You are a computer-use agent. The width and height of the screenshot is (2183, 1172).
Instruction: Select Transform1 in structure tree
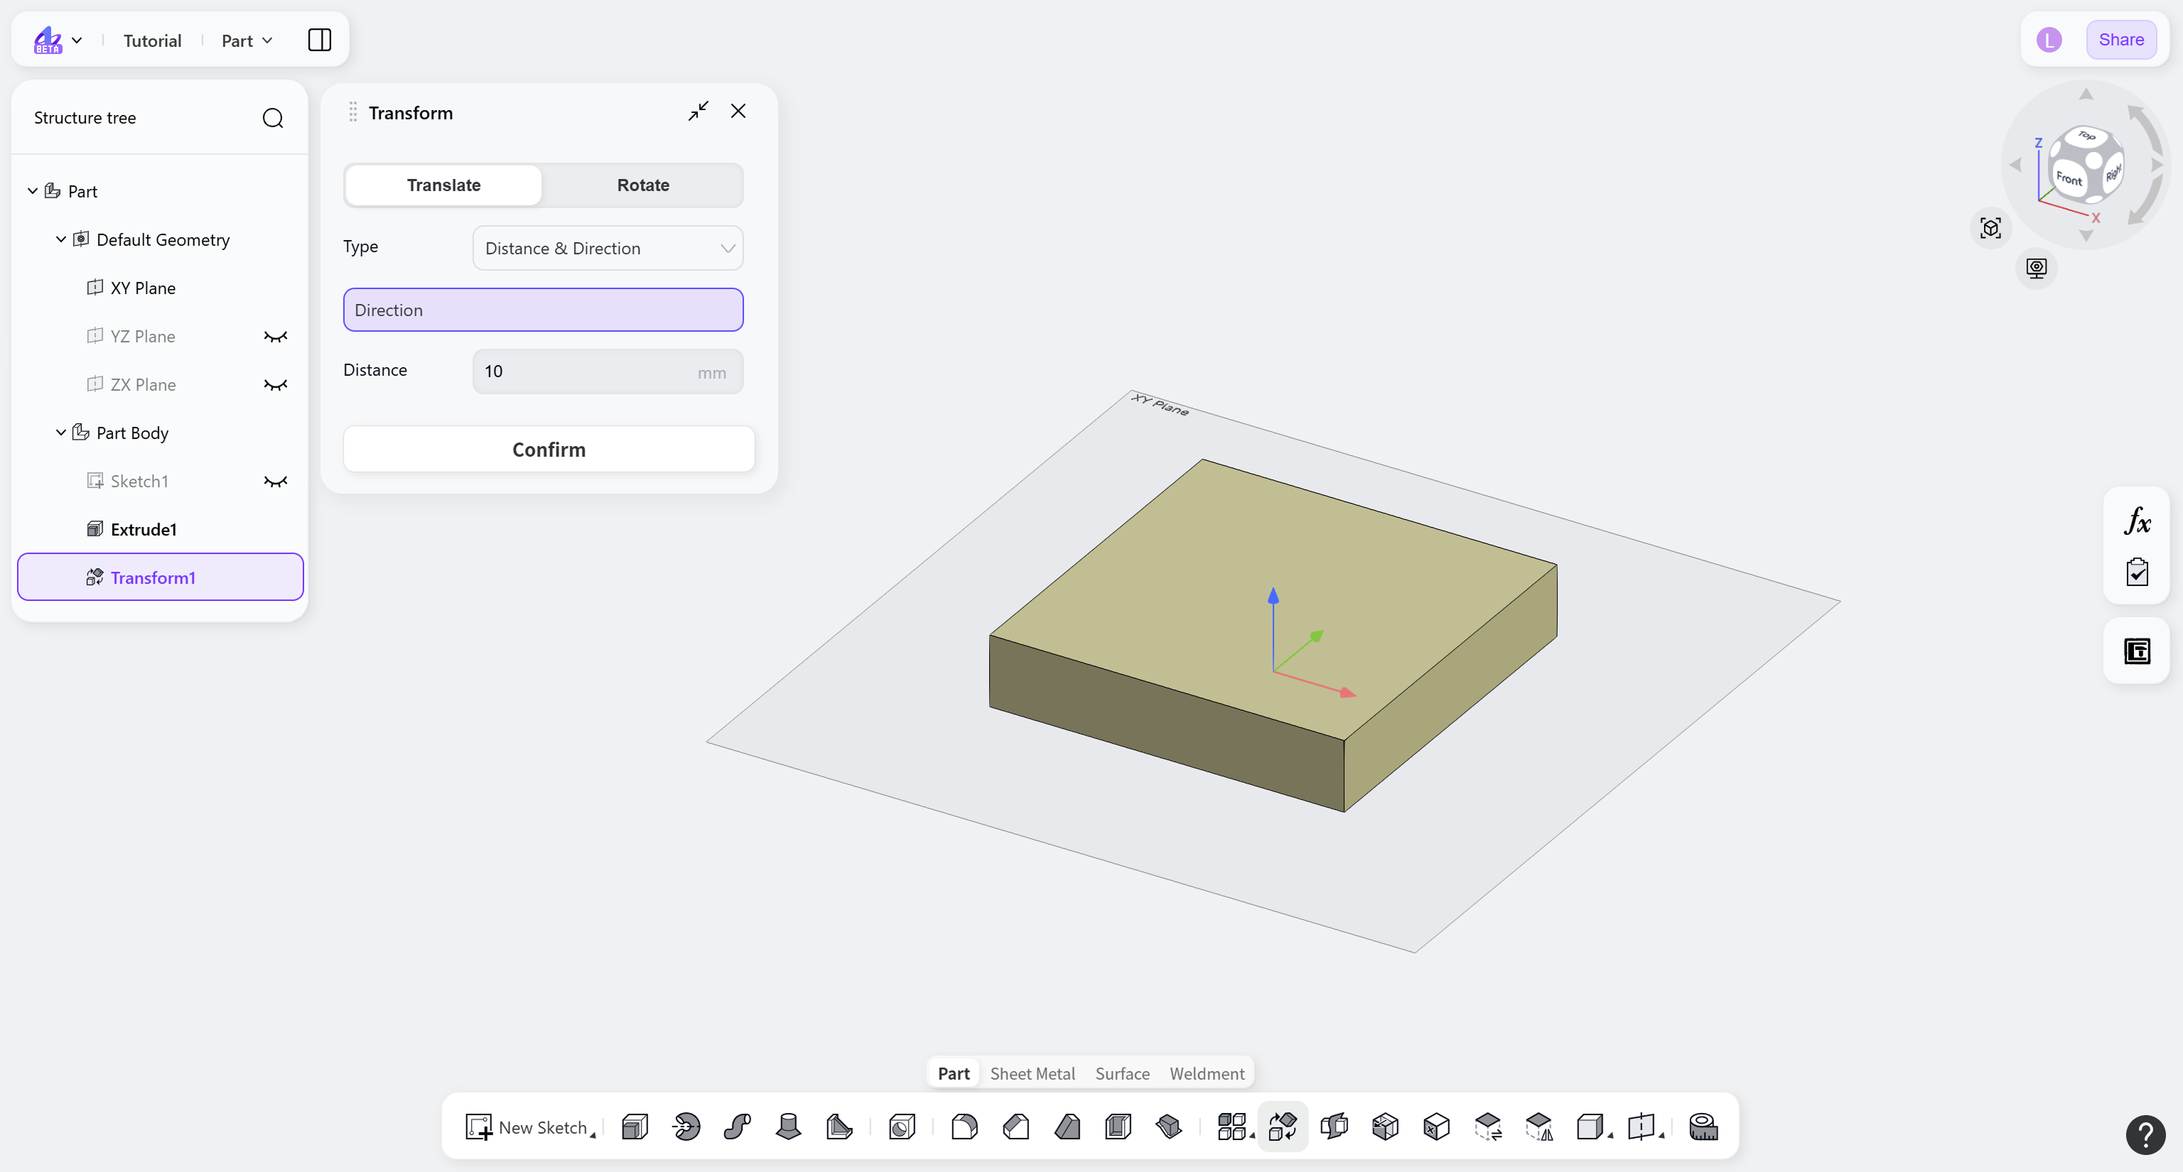pyautogui.click(x=160, y=577)
